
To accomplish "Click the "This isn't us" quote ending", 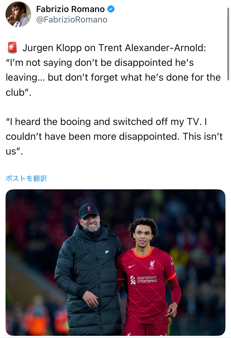I will pyautogui.click(x=114, y=144).
